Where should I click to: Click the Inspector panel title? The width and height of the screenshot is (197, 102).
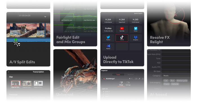click(104, 71)
